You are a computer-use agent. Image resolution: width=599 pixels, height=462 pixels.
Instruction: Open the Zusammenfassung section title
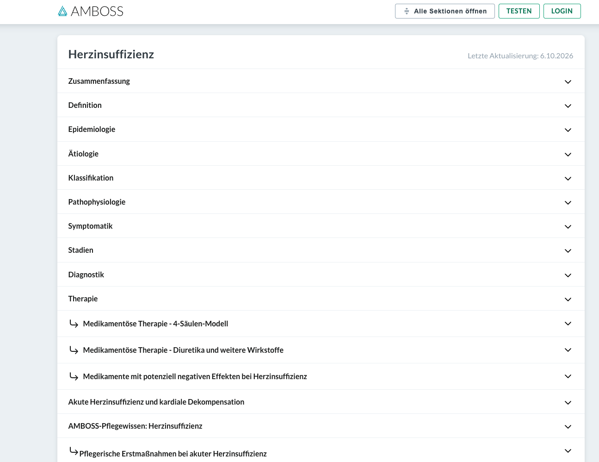tap(99, 81)
